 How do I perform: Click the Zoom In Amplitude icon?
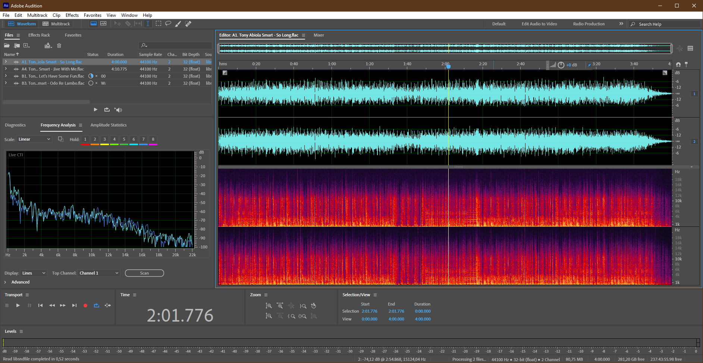click(269, 306)
